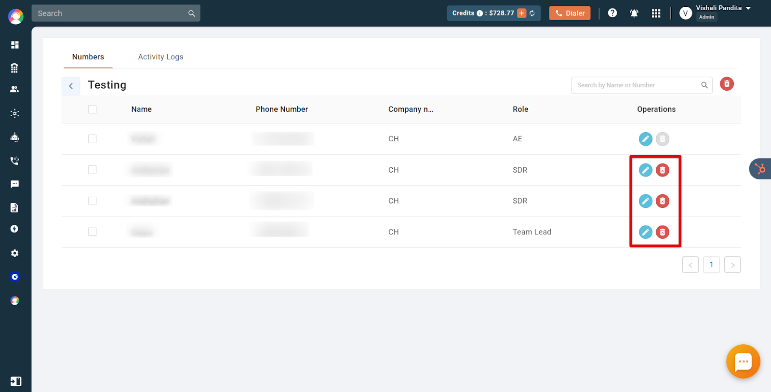Click the credits info icon
This screenshot has width=771, height=392.
coord(479,14)
